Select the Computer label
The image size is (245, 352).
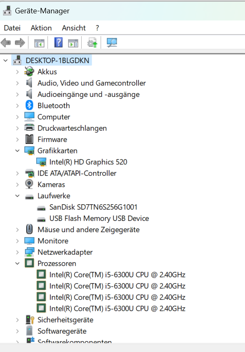[54, 117]
